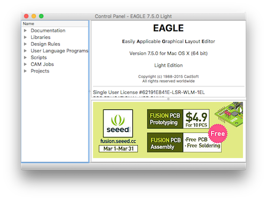
Task: Expand the Projects tree node
Action: 25,71
